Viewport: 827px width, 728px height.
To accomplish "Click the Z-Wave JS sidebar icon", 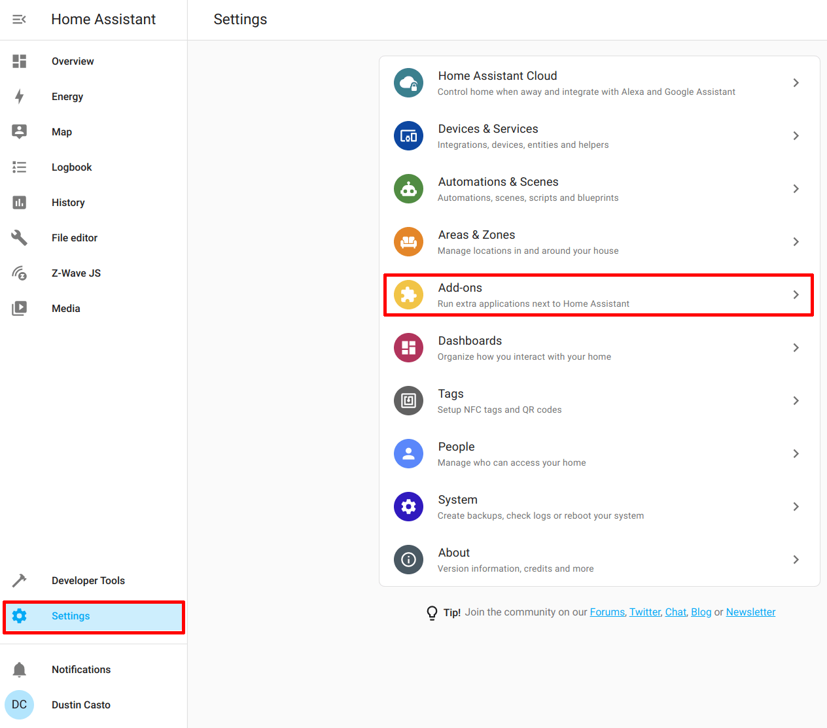I will click(x=19, y=273).
